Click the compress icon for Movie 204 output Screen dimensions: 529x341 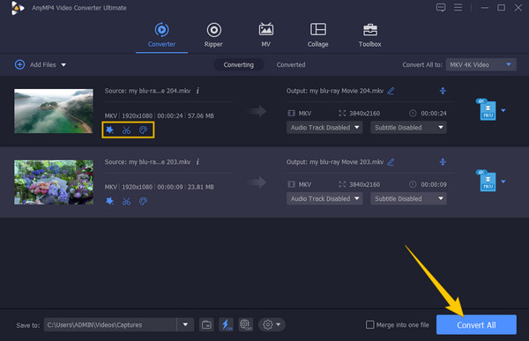(443, 91)
